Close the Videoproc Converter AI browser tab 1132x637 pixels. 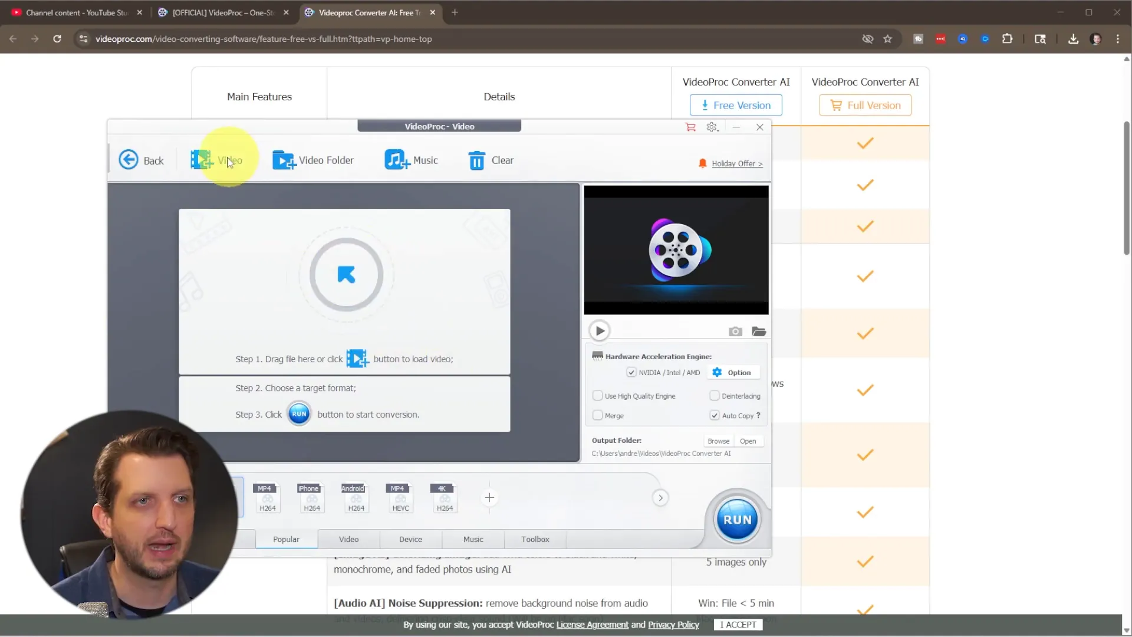432,12
